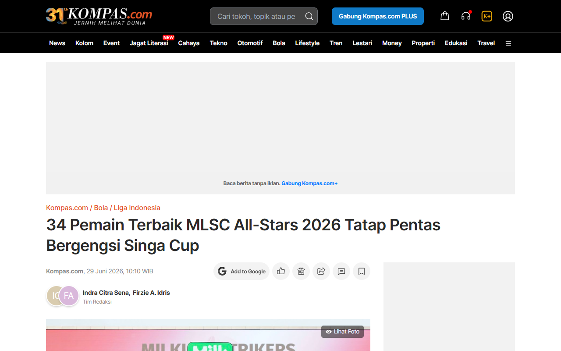
Task: Click the Liga Indonesia breadcrumb link
Action: click(x=137, y=208)
